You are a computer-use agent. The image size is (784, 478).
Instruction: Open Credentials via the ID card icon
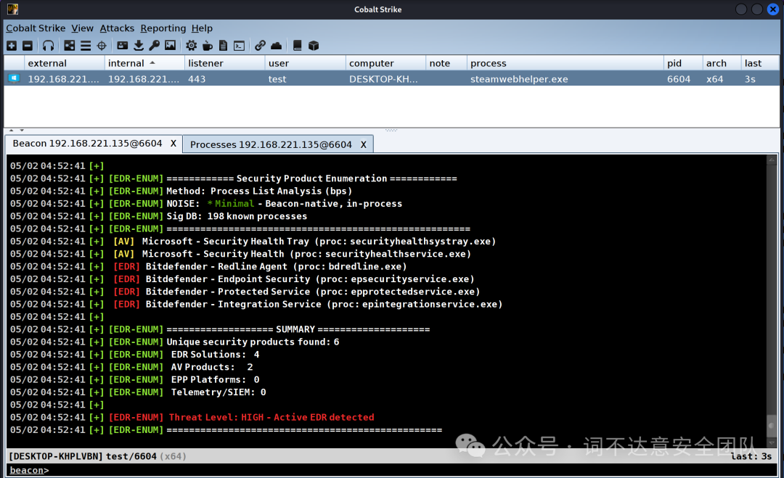[123, 46]
